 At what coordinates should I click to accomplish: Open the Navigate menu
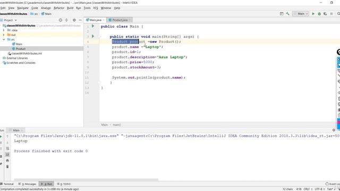pyautogui.click(x=23, y=8)
